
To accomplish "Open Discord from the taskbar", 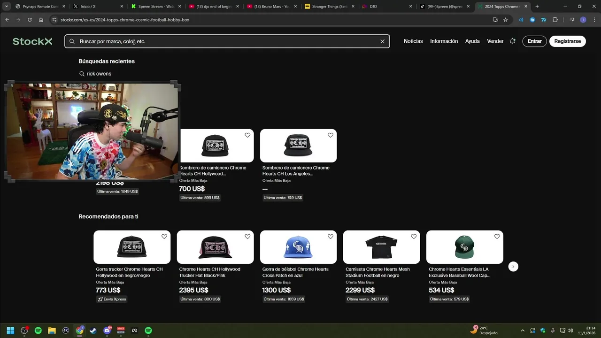I will [107, 330].
